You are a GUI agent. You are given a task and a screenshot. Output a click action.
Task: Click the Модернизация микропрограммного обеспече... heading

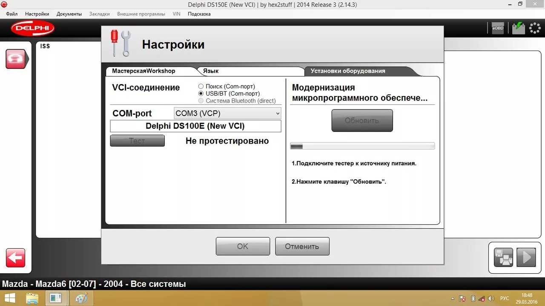360,93
